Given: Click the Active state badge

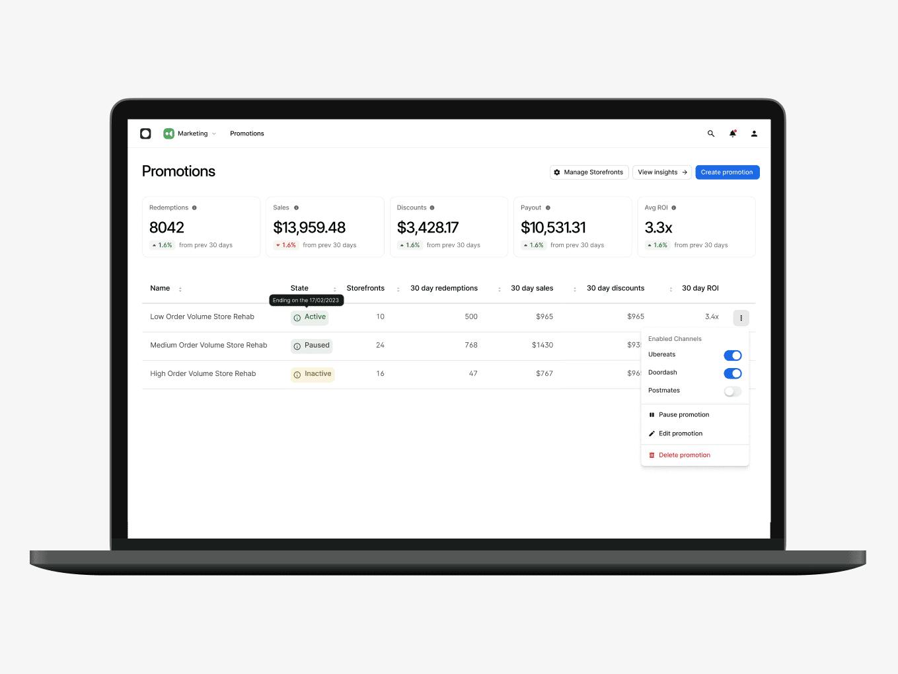Looking at the screenshot, I should 310,318.
